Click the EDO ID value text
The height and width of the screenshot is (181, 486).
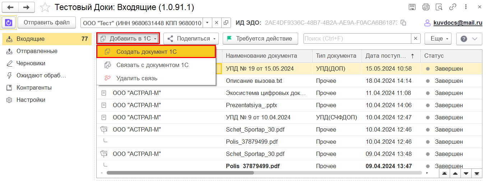(x=331, y=23)
